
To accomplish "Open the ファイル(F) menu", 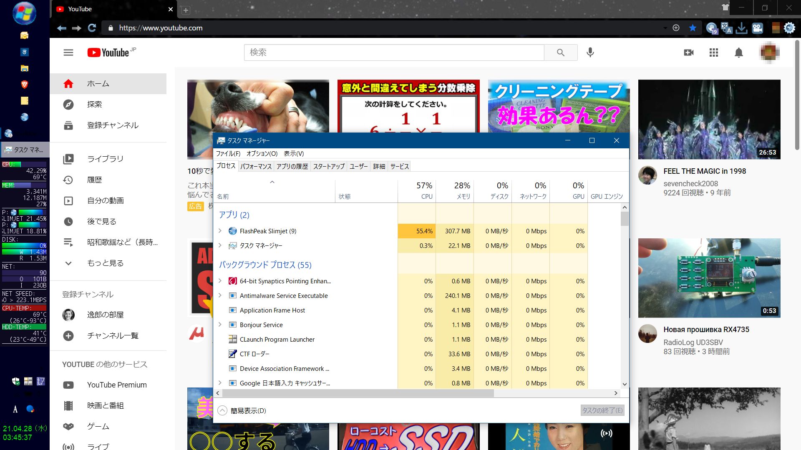I will coord(228,154).
